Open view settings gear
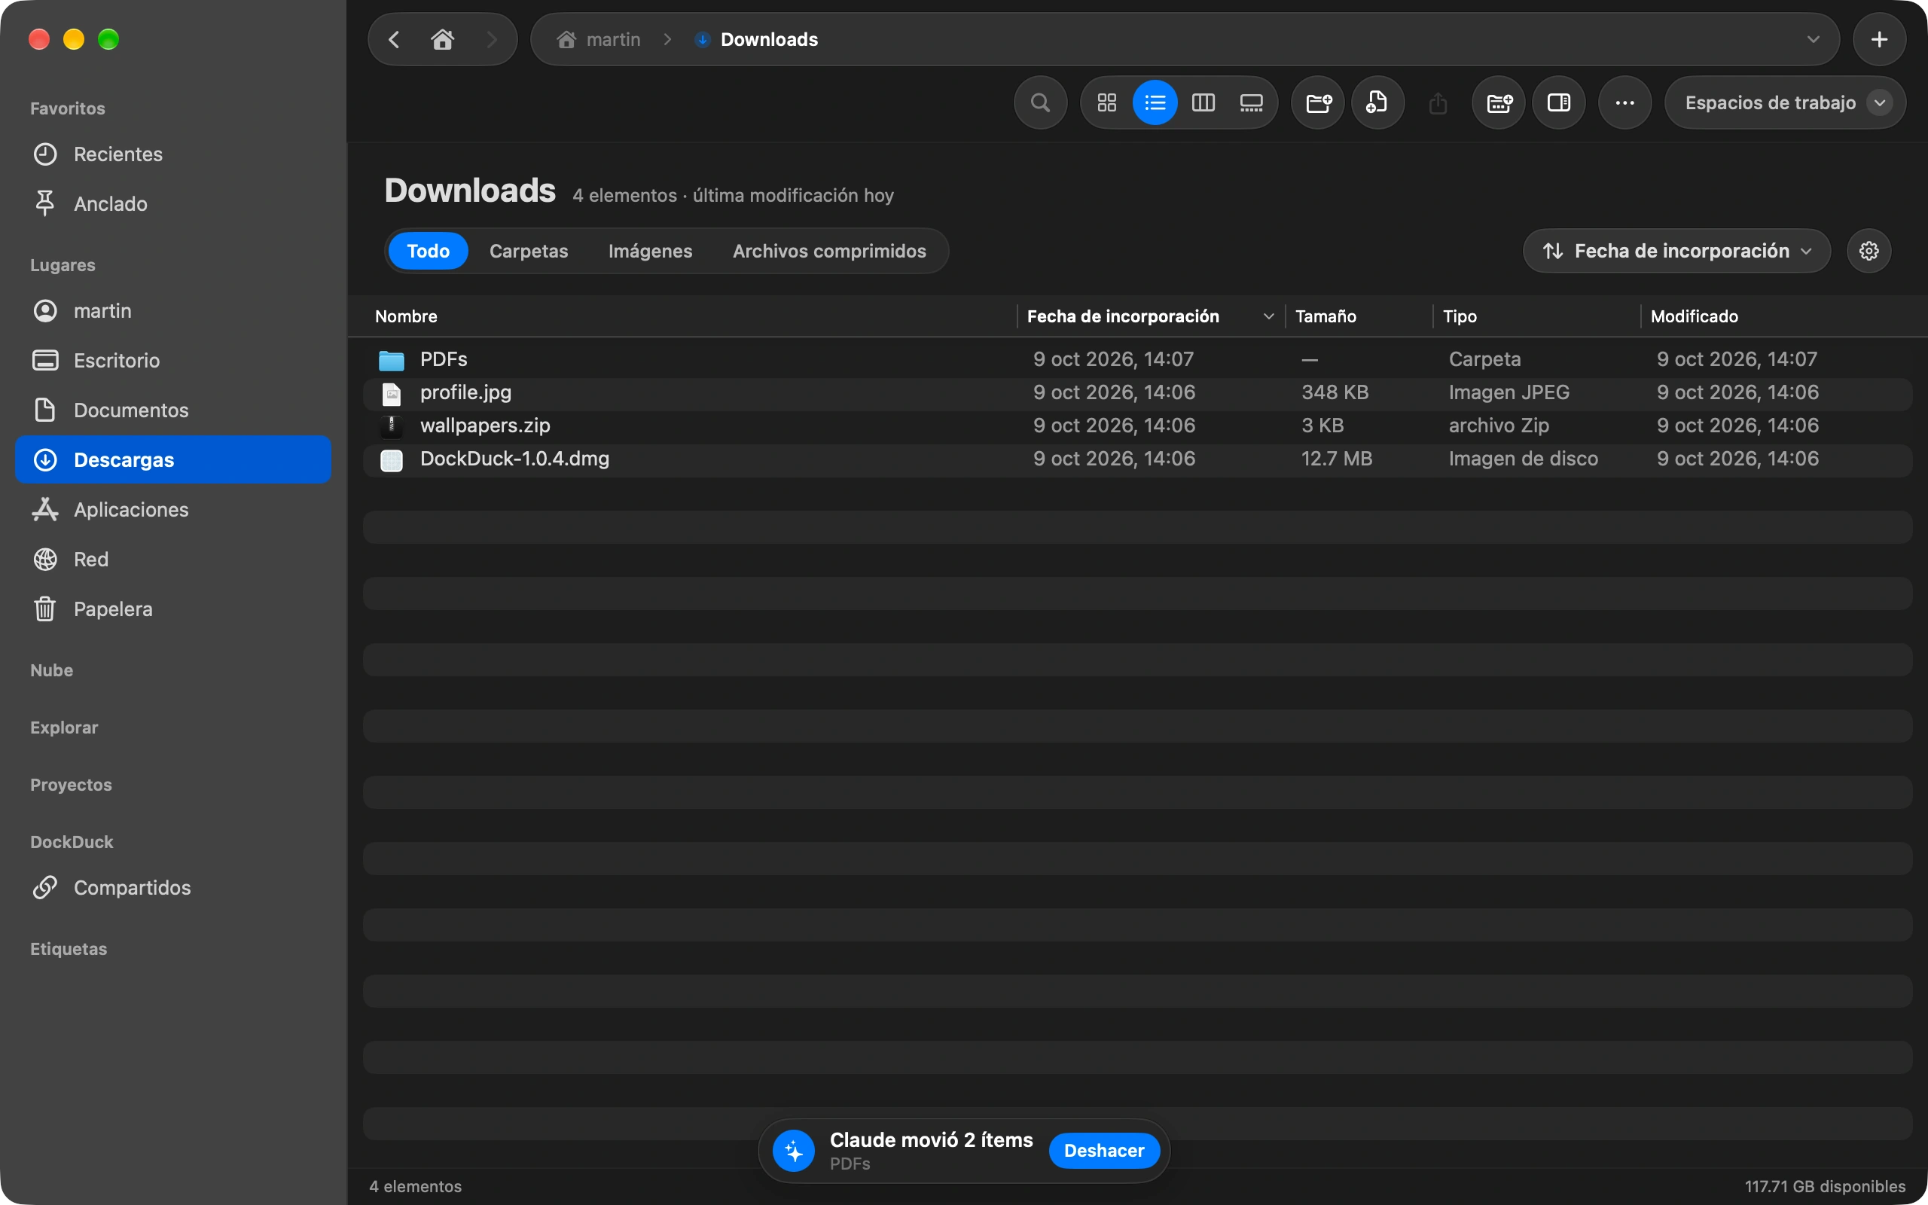Viewport: 1928px width, 1205px height. [x=1869, y=251]
